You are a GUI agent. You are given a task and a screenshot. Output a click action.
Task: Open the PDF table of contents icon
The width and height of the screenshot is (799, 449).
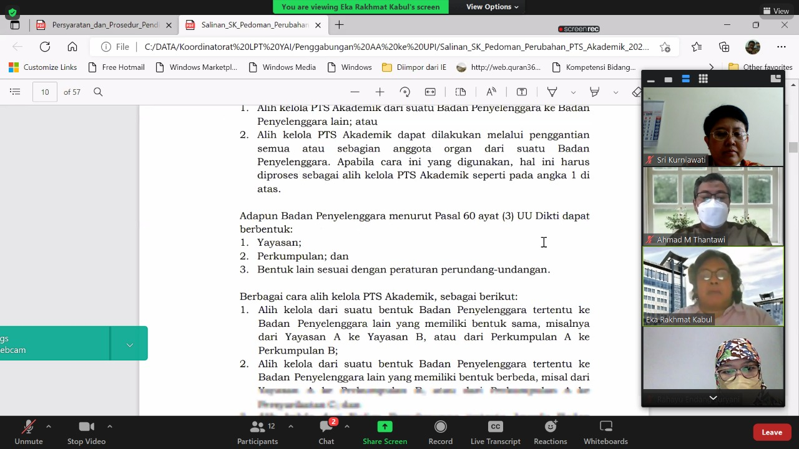[15, 92]
